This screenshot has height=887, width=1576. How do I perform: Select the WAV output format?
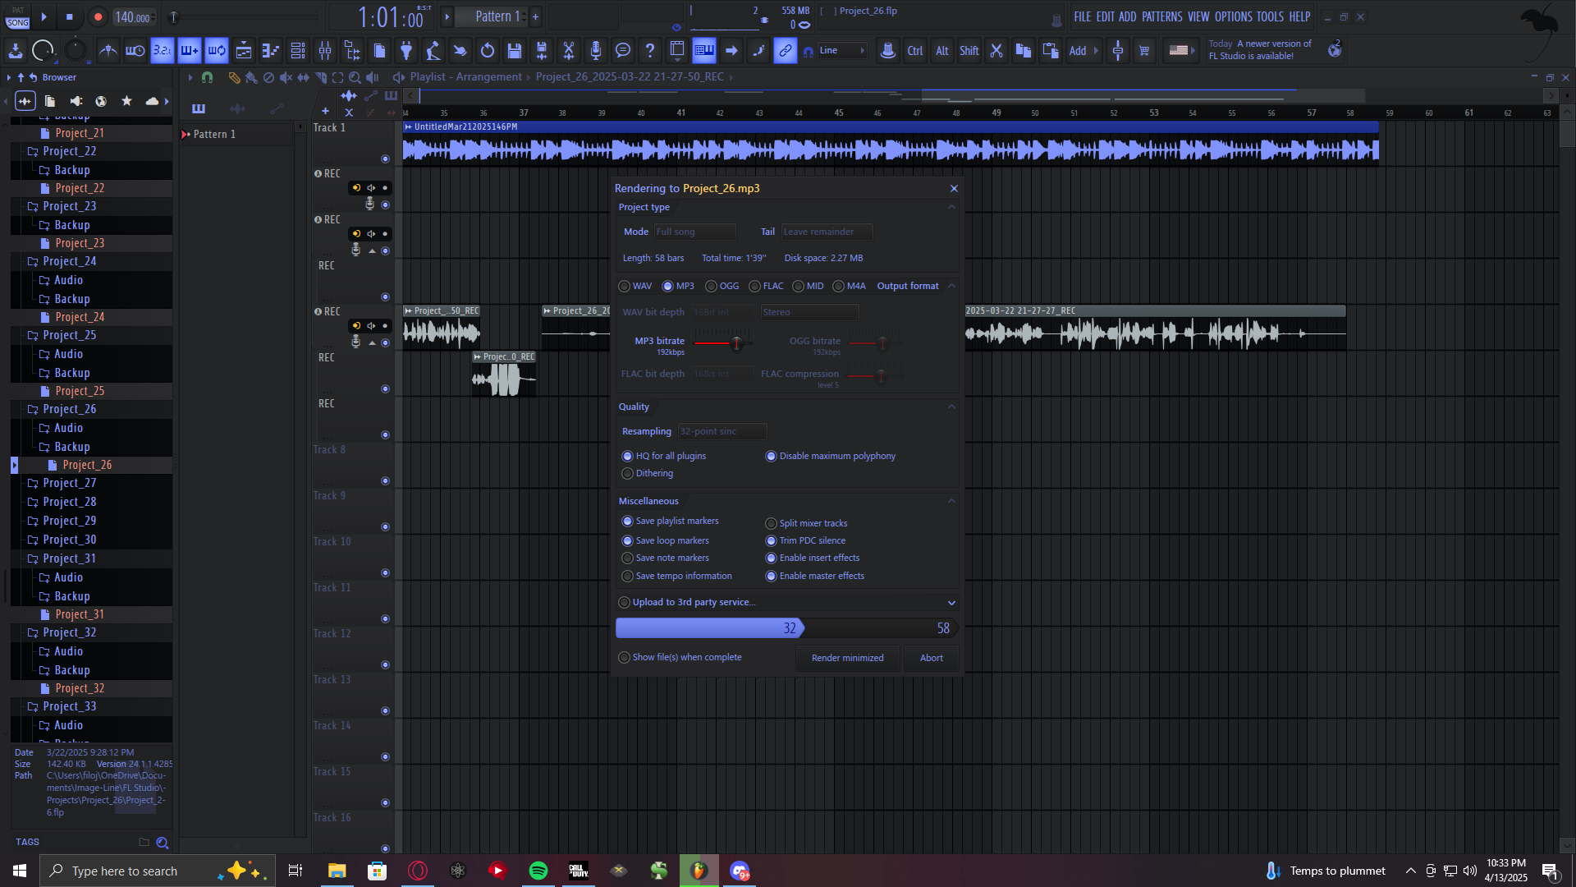(625, 287)
